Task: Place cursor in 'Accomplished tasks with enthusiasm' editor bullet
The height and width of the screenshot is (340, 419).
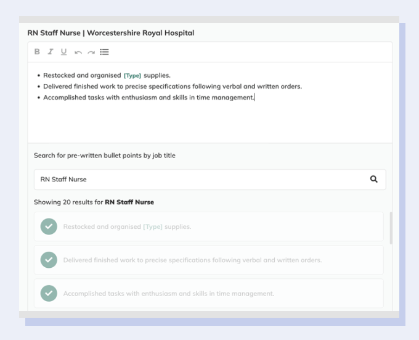Action: pos(149,97)
